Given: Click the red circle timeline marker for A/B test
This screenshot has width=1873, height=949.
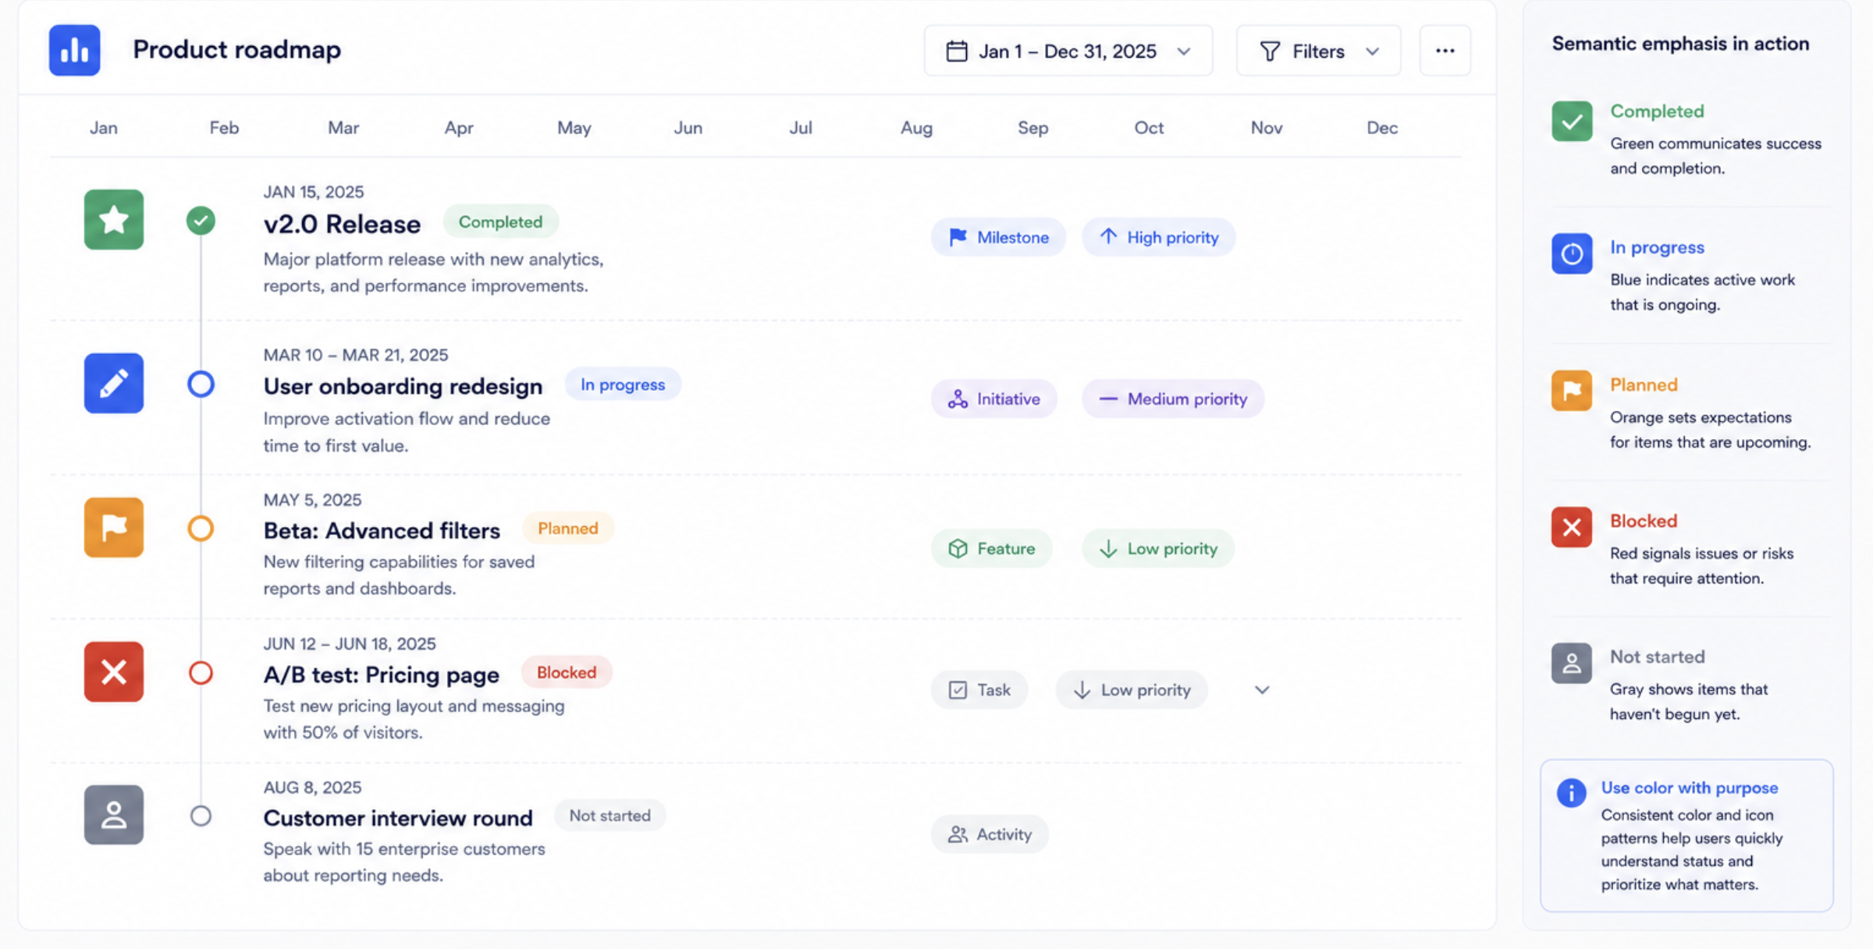Looking at the screenshot, I should (201, 672).
